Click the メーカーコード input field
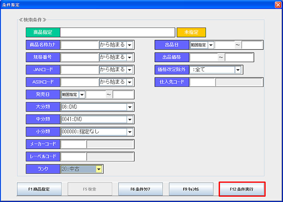The image size is (283, 202). coord(74,144)
